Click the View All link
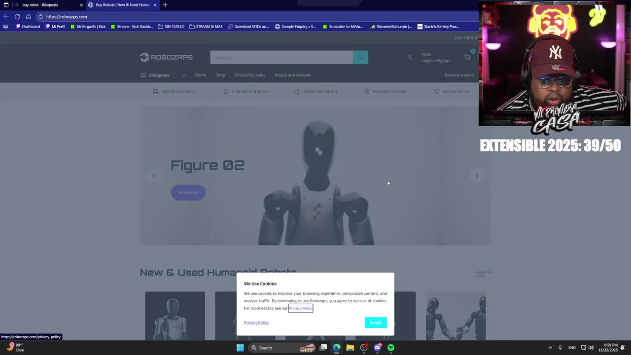 [484, 272]
